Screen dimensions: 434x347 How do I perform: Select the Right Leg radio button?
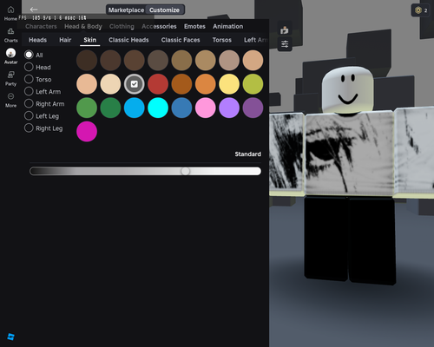point(29,128)
